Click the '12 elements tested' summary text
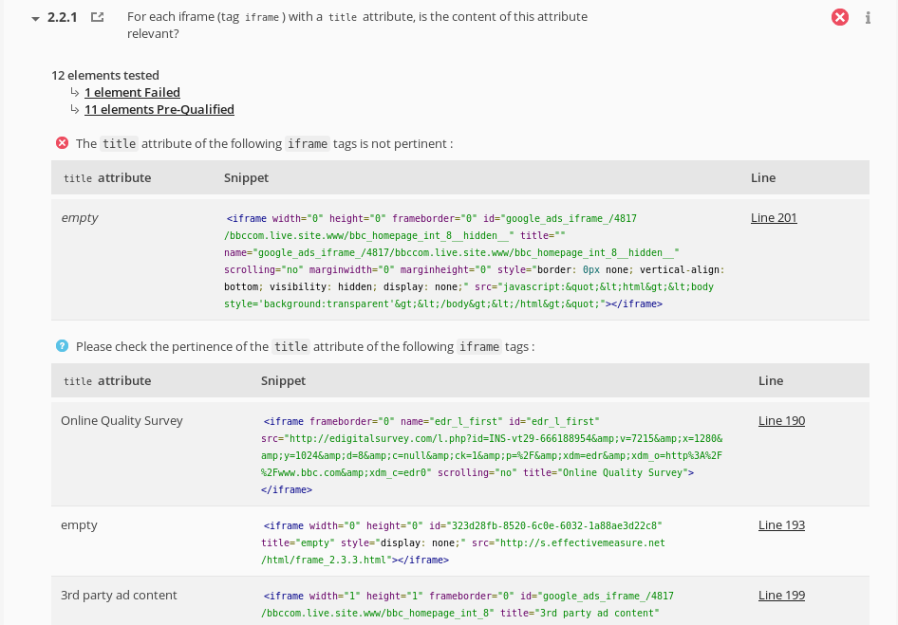This screenshot has width=898, height=625. (x=105, y=75)
